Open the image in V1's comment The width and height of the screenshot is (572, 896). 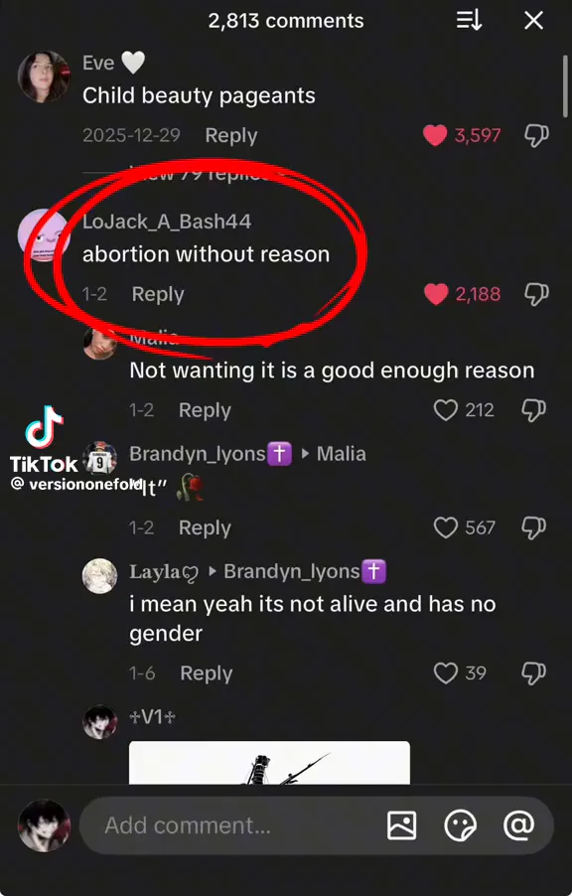click(269, 763)
